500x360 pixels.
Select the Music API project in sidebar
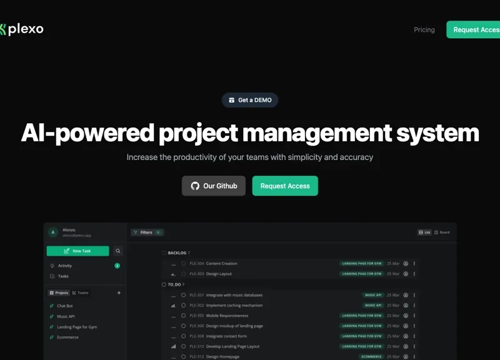coord(66,316)
